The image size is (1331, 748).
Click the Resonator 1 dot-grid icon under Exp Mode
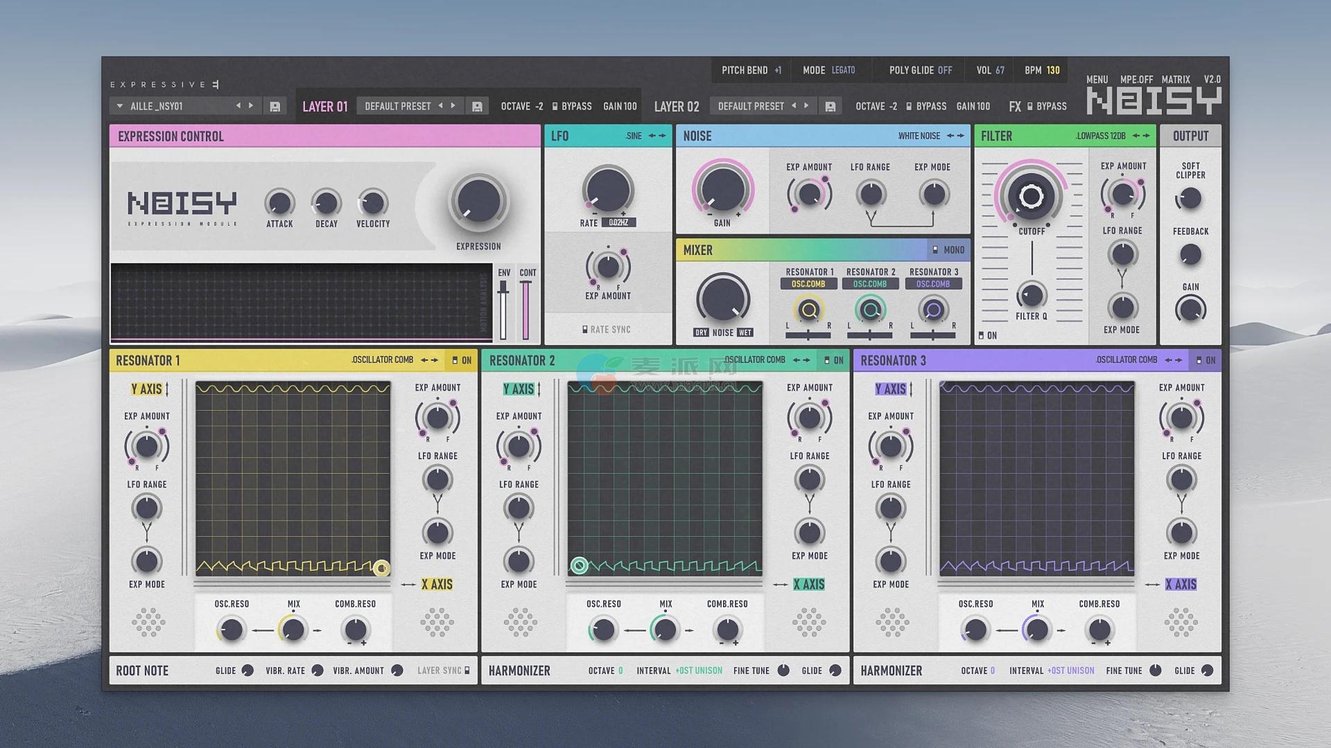click(148, 622)
